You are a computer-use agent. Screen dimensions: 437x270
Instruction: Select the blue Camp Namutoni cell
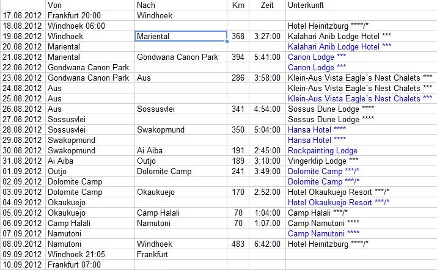tap(361, 234)
